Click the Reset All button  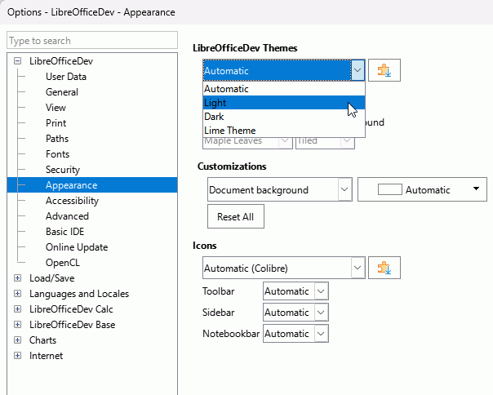point(236,216)
